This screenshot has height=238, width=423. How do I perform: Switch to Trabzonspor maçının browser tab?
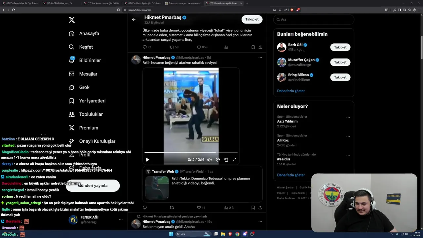(183, 3)
